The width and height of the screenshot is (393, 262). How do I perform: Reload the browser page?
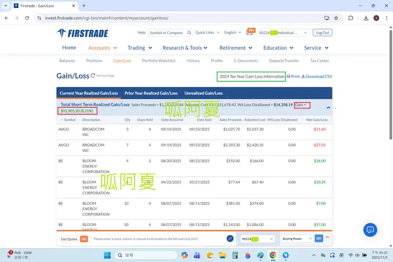(x=27, y=18)
